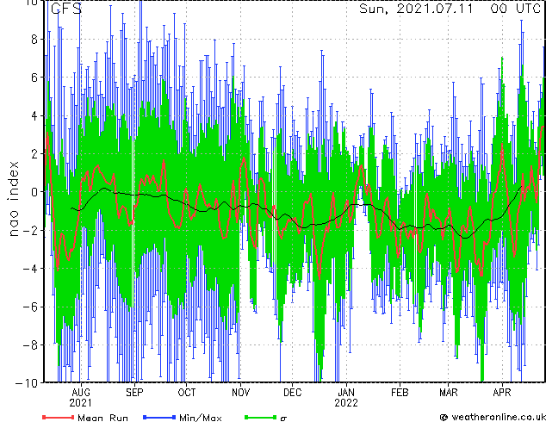Click the y-axis value -2
This screenshot has width=546, height=422.
tap(30, 231)
